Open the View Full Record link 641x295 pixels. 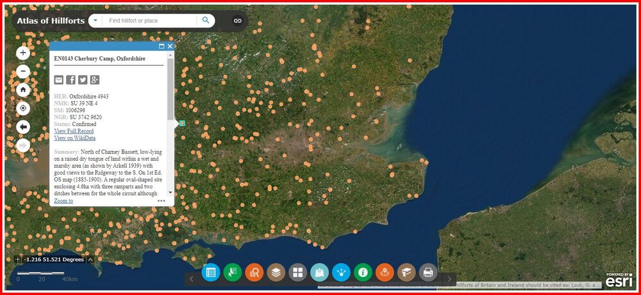coord(74,131)
